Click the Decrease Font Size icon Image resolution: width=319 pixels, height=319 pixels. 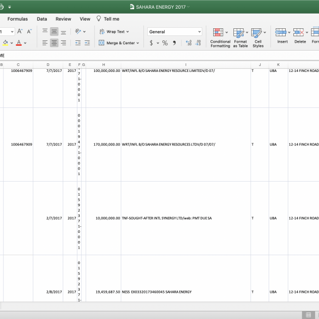point(29,31)
